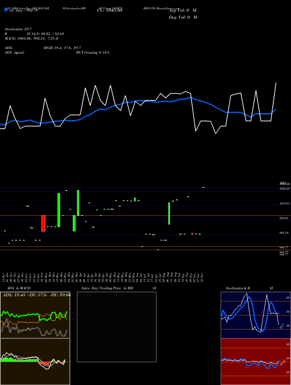Click the blue 12 Day SMA legend square
Viewport: 291px width, 385px height.
(x=6, y=9)
